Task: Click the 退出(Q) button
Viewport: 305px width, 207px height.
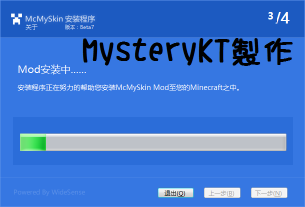Action: tap(175, 193)
